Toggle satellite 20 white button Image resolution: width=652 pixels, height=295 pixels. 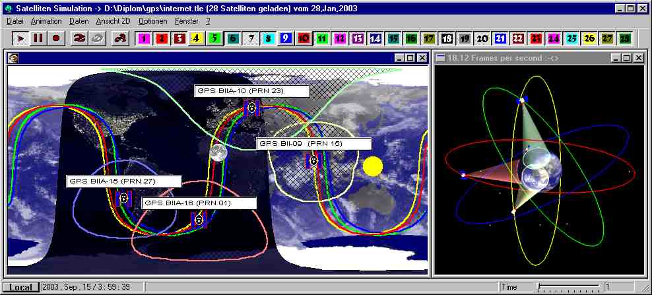(x=482, y=39)
